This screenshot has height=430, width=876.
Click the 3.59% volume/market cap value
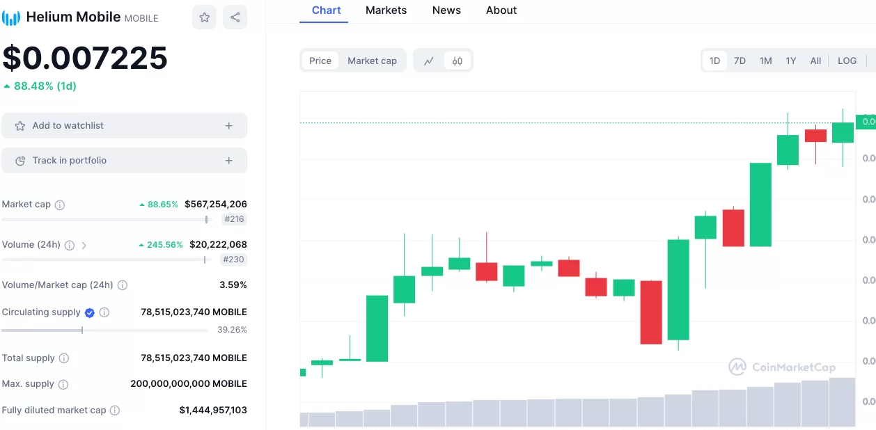pyautogui.click(x=233, y=285)
